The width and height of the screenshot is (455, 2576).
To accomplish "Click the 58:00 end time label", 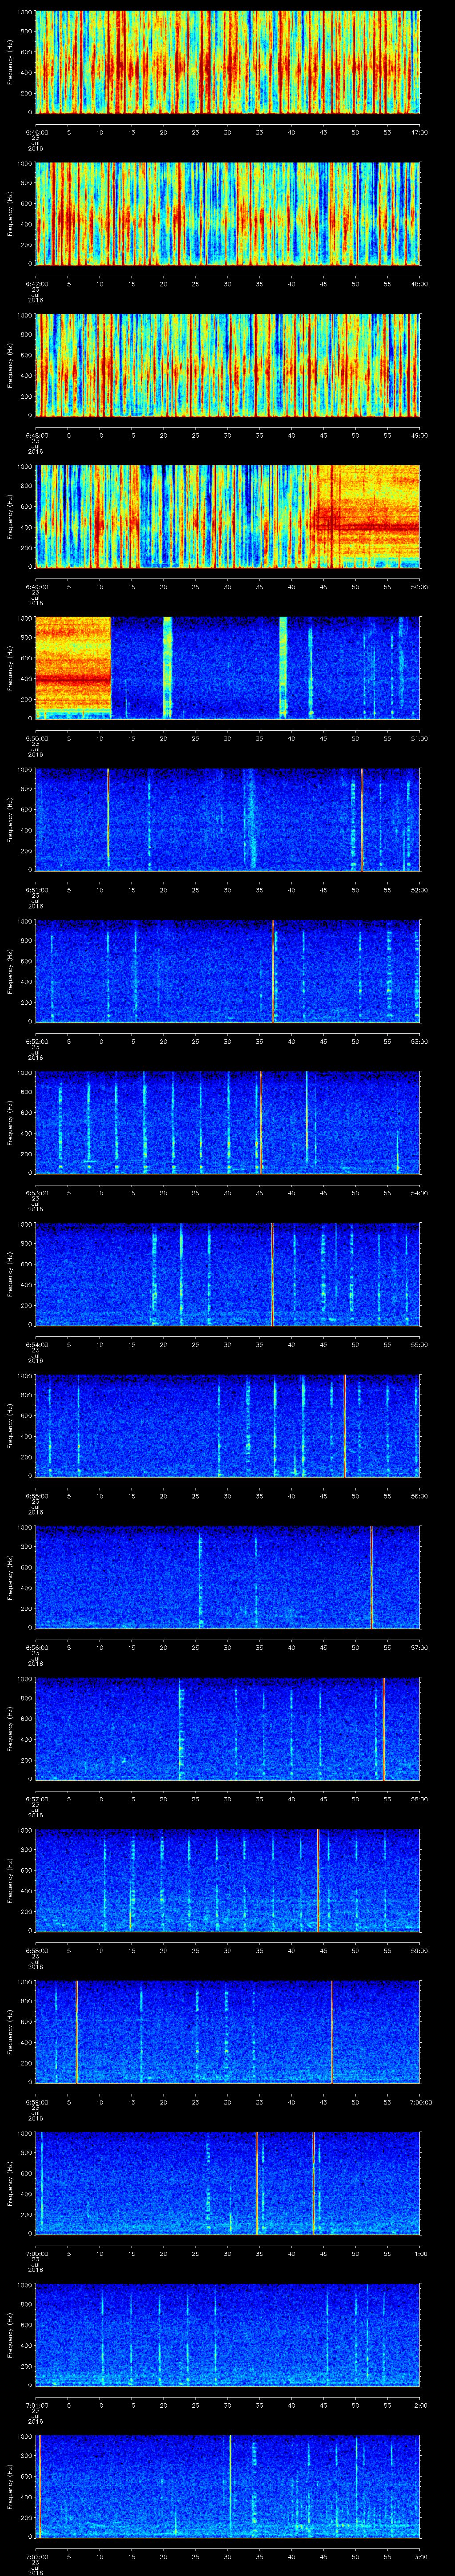I will pyautogui.click(x=419, y=1799).
